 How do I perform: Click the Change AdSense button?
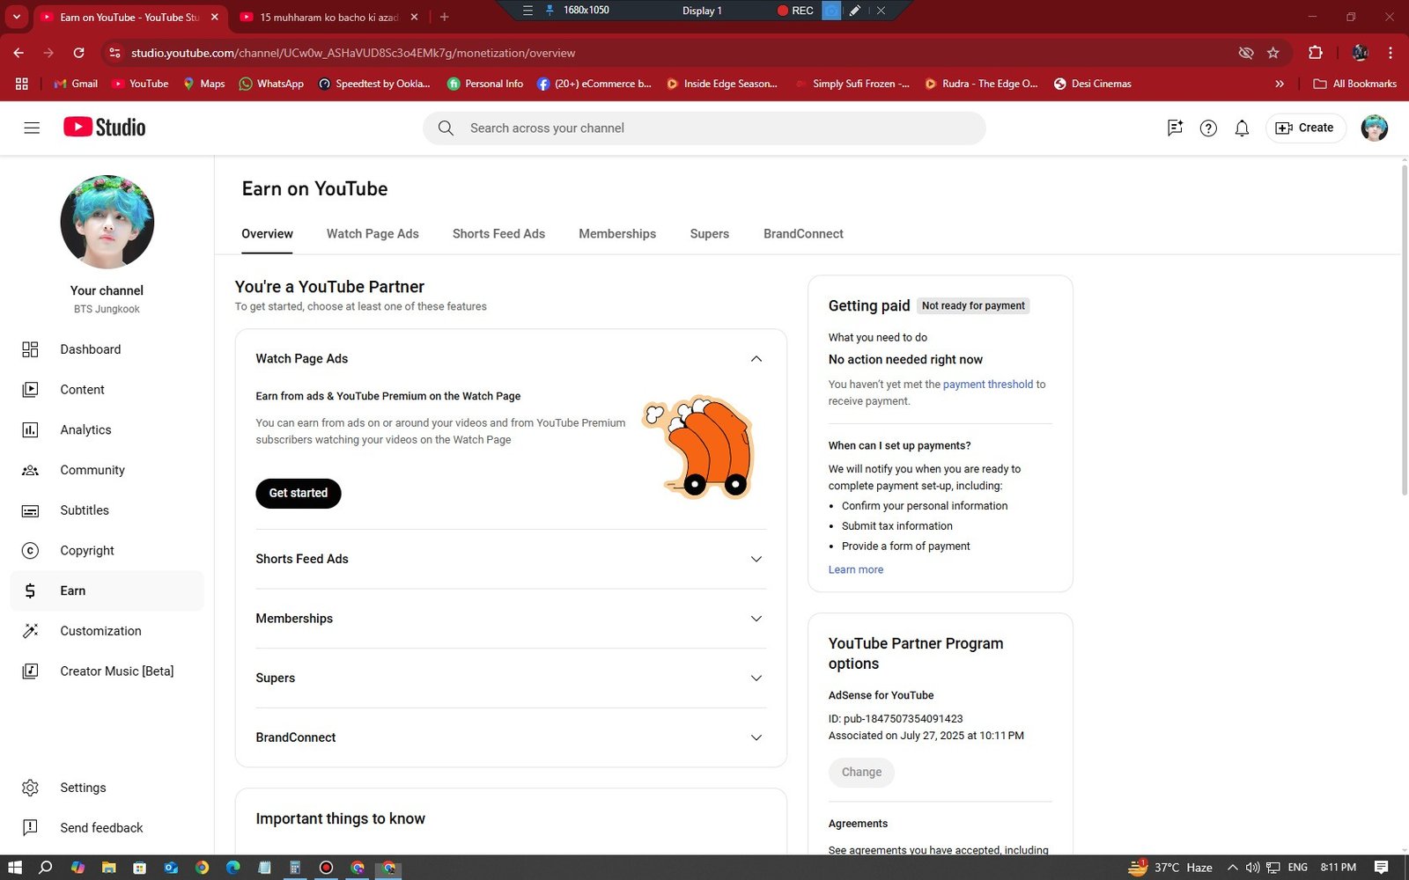pyautogui.click(x=861, y=772)
